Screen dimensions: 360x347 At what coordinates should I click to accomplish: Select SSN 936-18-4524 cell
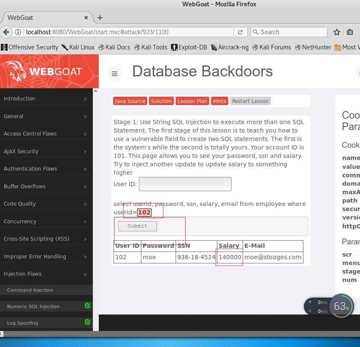(x=196, y=257)
